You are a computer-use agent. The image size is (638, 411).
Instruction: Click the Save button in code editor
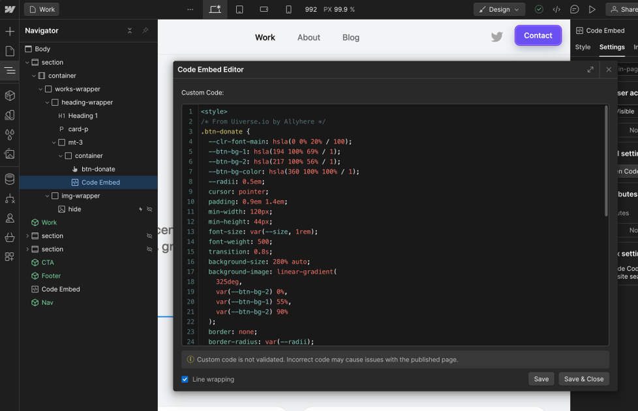(541, 379)
